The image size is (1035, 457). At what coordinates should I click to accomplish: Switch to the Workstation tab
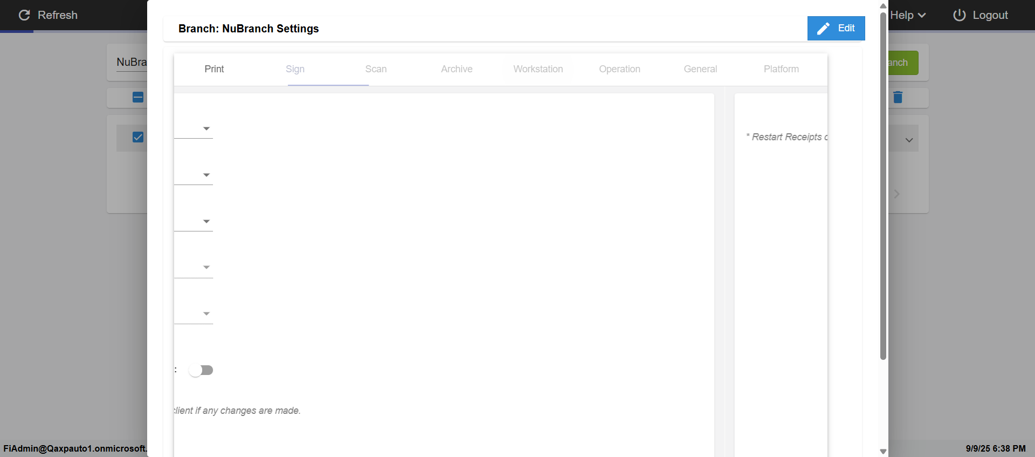coord(537,69)
